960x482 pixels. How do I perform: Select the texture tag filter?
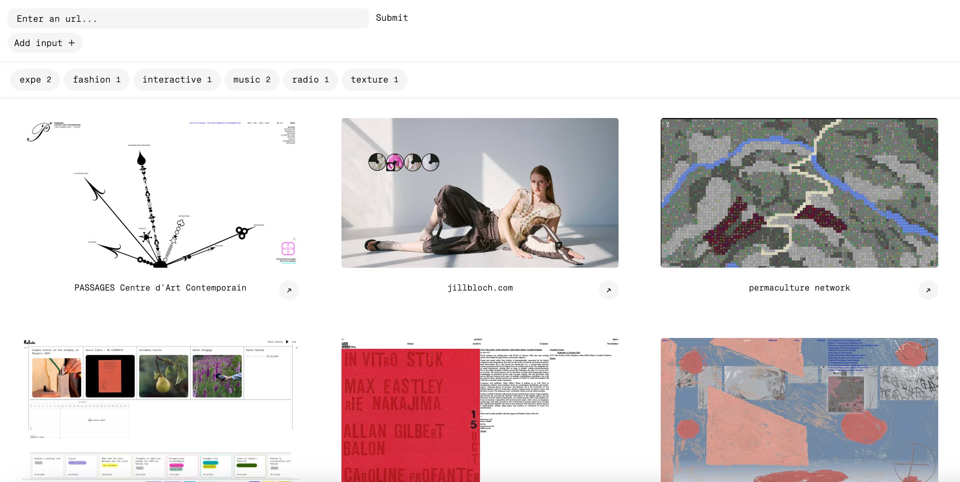[374, 80]
